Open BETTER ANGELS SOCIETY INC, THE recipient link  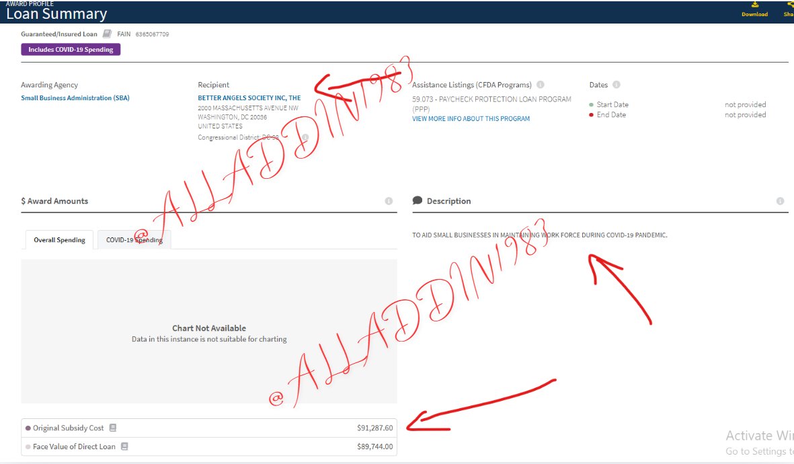(249, 98)
